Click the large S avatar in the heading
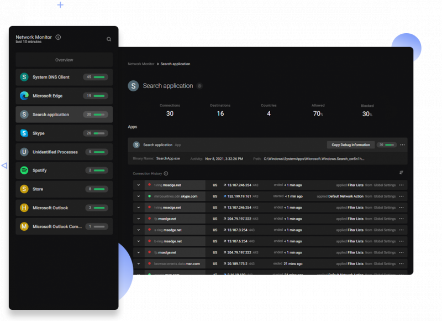Viewport: 442px width, 321px height. pyautogui.click(x=133, y=86)
